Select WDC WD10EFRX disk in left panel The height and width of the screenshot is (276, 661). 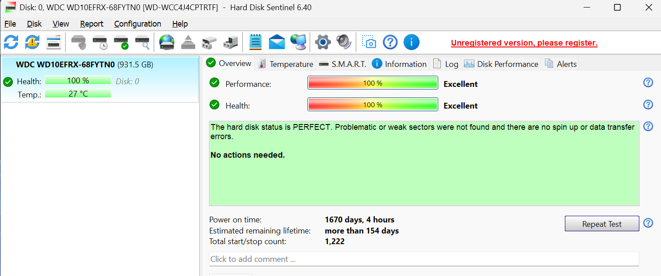[x=84, y=65]
